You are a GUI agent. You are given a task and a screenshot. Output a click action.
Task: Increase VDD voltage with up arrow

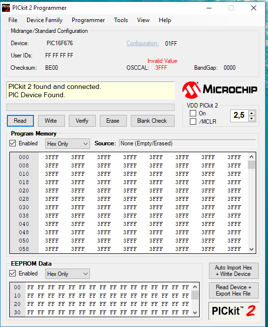click(252, 113)
